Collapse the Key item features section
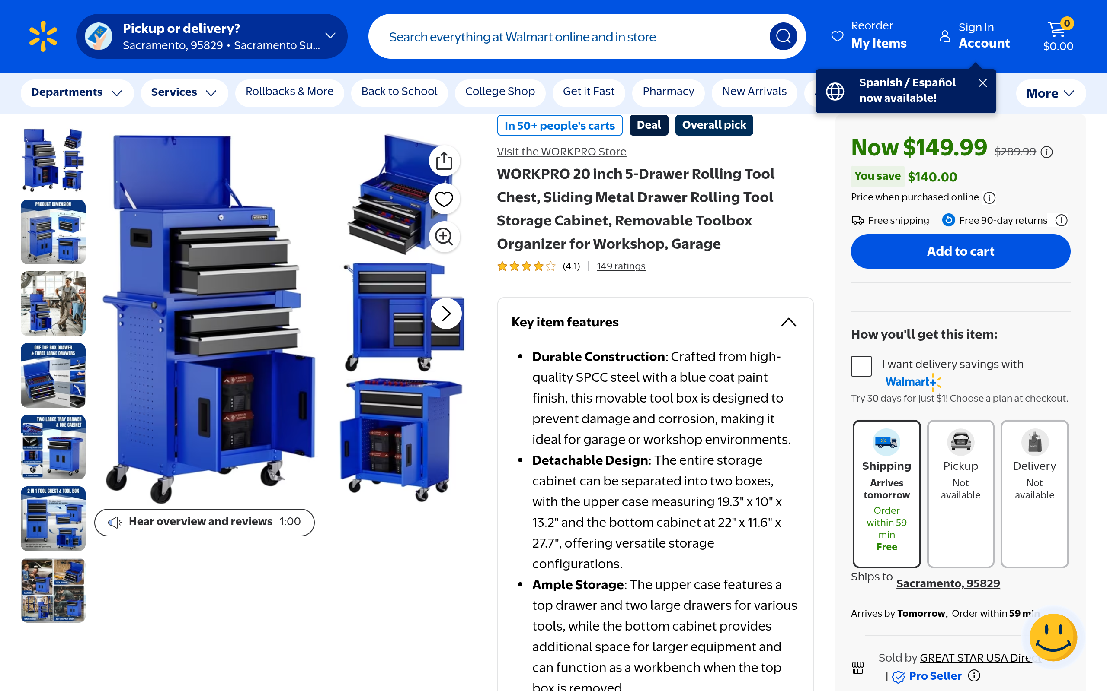The width and height of the screenshot is (1107, 691). 788,322
